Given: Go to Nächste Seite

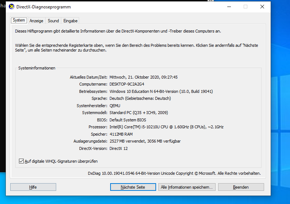Looking at the screenshot, I should (x=133, y=187).
